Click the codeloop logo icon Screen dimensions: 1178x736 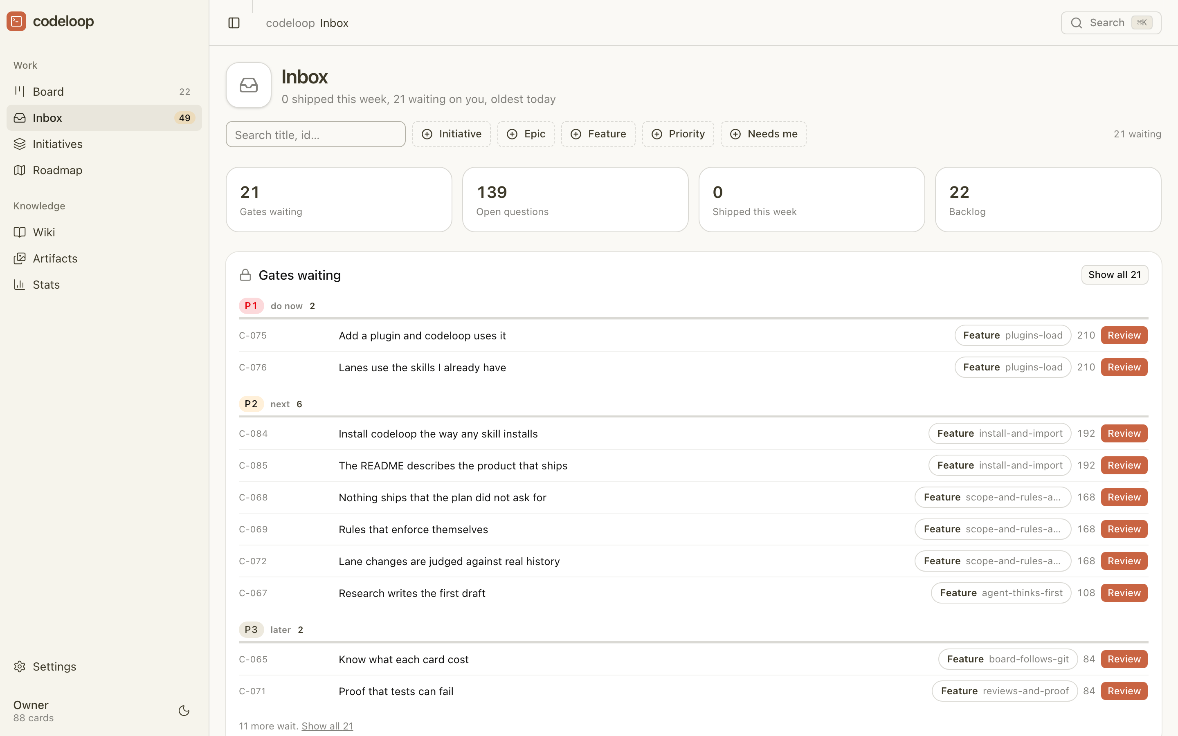16,21
